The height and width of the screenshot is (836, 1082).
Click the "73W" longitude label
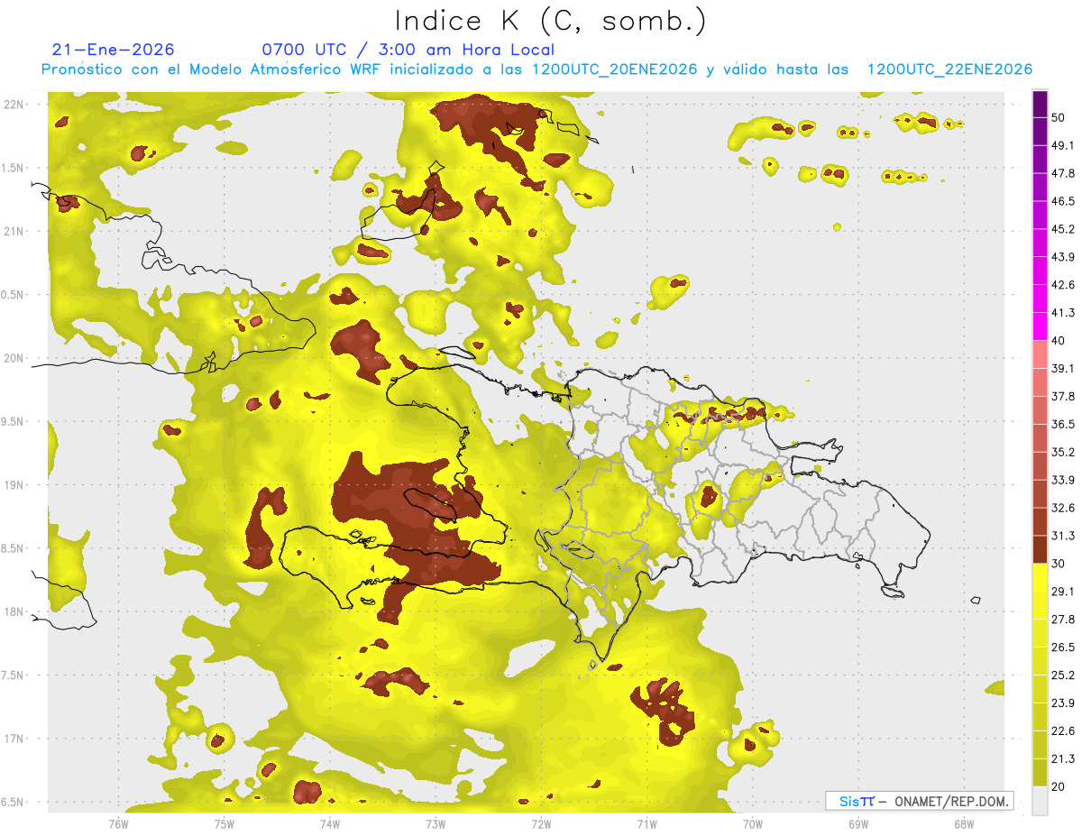tap(436, 823)
